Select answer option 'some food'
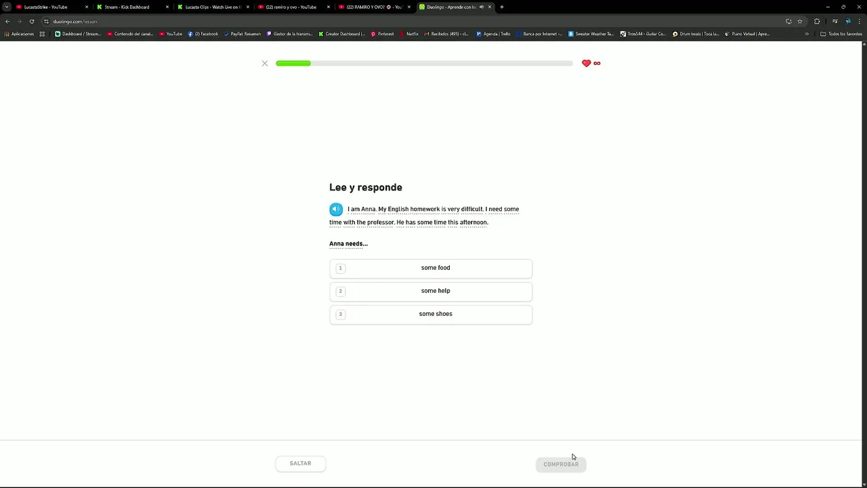Viewport: 867px width, 488px height. pos(431,268)
